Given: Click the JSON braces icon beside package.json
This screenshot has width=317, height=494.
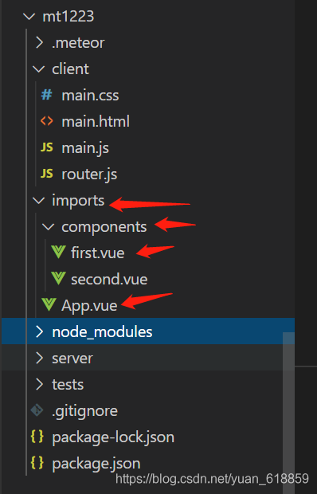Looking at the screenshot, I should coord(37,463).
